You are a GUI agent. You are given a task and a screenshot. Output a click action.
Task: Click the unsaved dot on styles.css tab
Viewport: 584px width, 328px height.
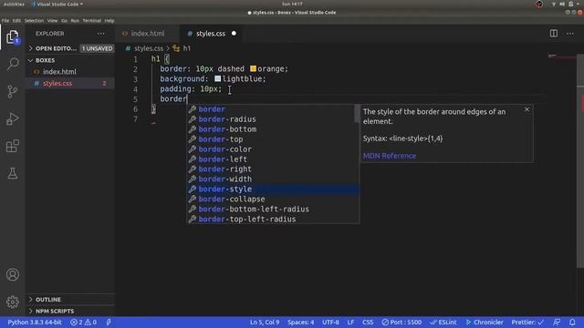(x=234, y=34)
